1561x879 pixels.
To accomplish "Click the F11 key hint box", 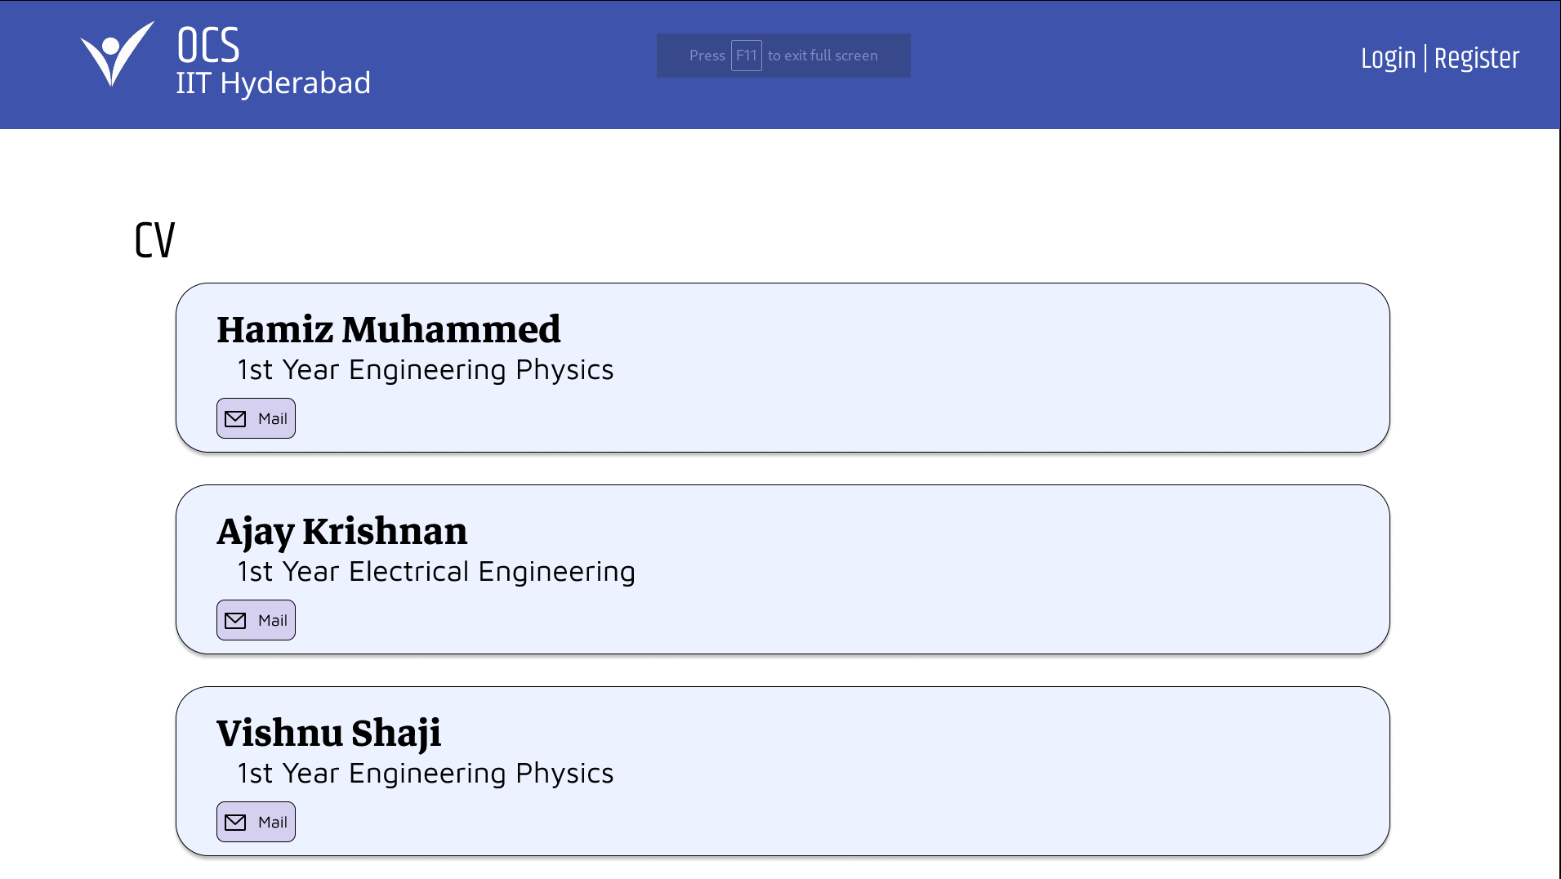I will click(x=746, y=56).
